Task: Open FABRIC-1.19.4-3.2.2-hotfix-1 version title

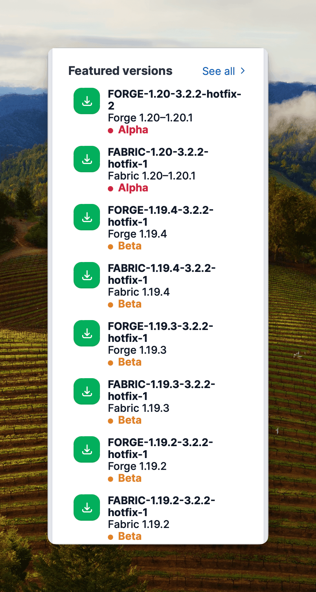Action: click(x=162, y=274)
